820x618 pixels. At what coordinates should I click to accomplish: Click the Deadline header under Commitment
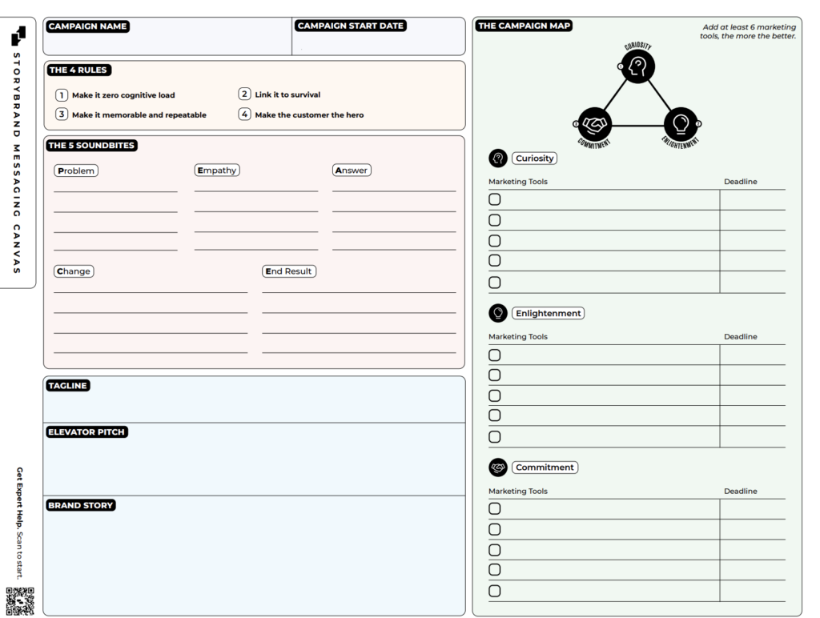click(741, 491)
